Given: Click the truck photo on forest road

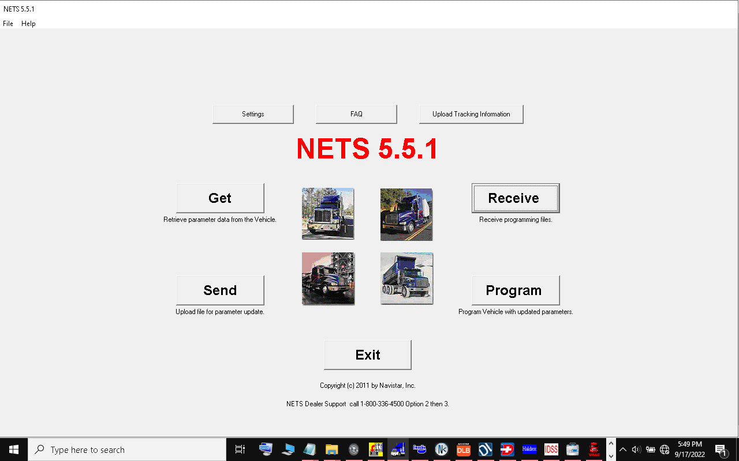Looking at the screenshot, I should click(328, 214).
